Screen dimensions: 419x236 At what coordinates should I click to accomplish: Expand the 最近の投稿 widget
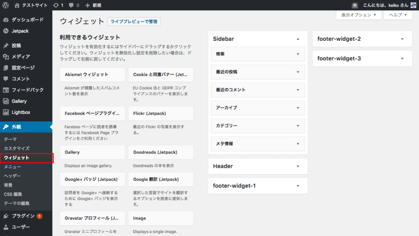[x=298, y=72]
